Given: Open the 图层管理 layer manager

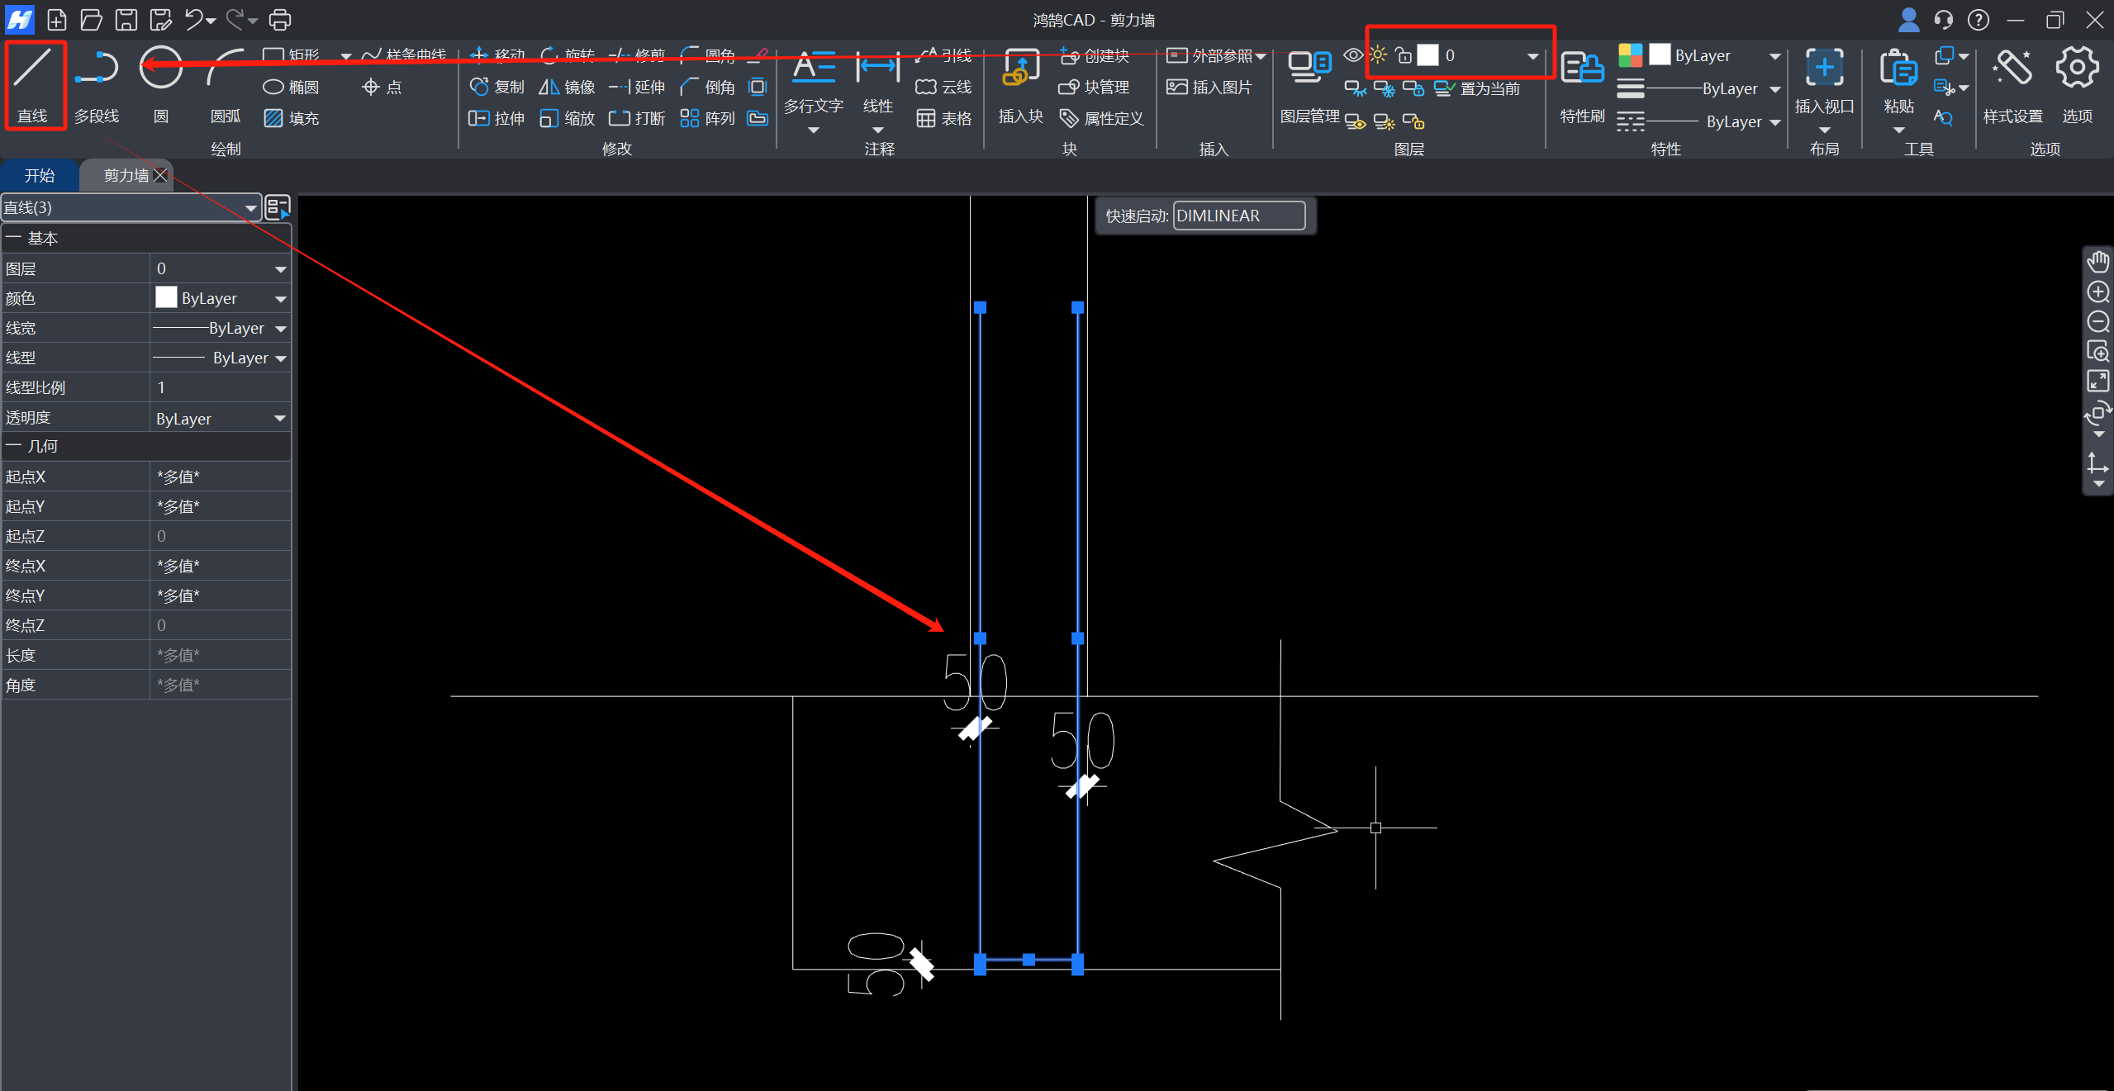Looking at the screenshot, I should (1310, 84).
